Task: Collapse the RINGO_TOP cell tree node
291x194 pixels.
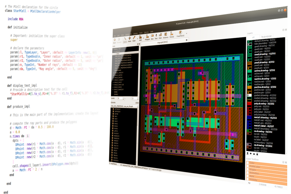Action: tap(113, 49)
